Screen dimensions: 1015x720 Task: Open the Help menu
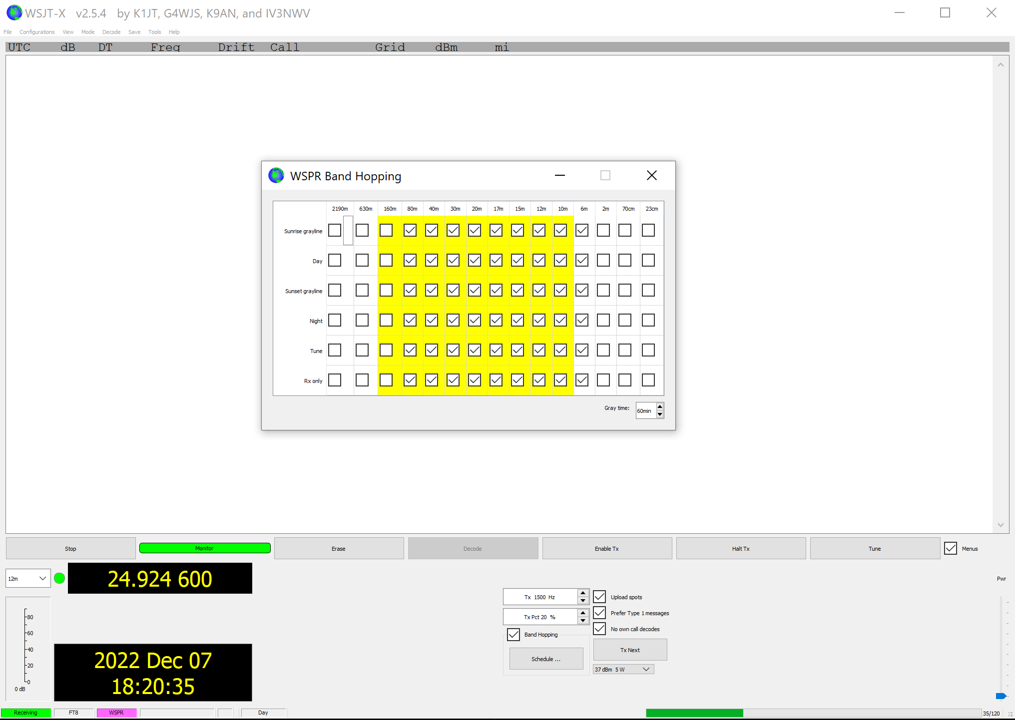click(174, 32)
